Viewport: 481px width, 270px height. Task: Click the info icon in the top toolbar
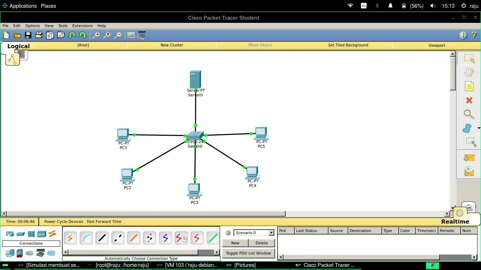[463, 35]
